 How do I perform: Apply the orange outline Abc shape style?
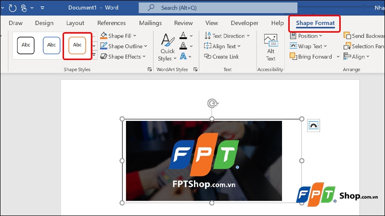77,45
